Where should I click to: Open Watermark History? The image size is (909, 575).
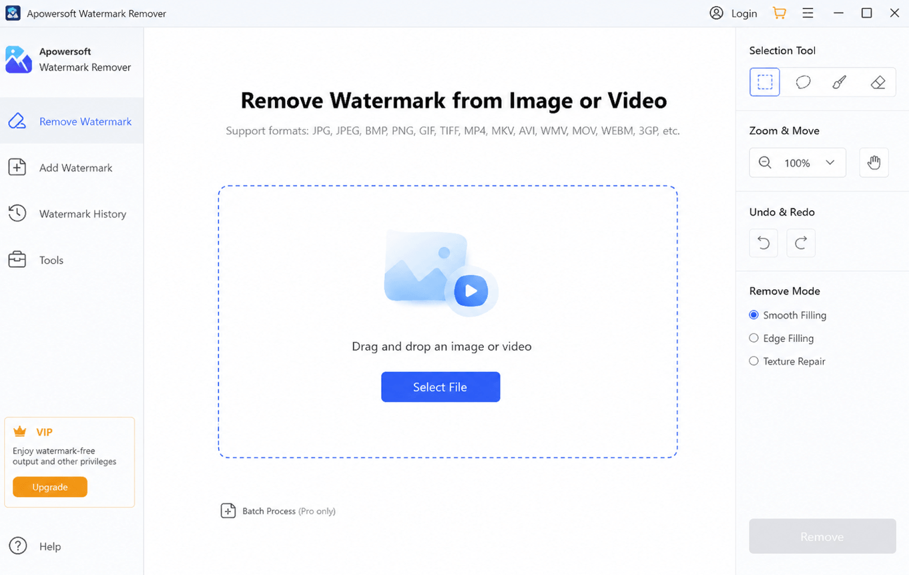pyautogui.click(x=71, y=214)
